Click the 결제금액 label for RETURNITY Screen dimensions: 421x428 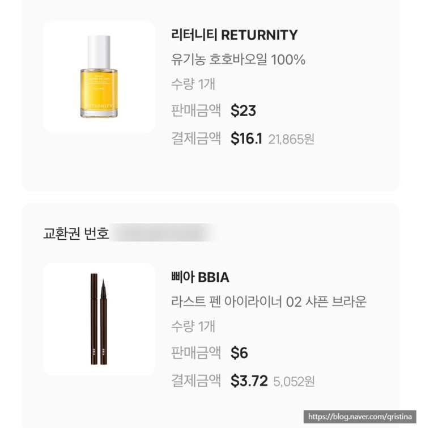tap(195, 139)
